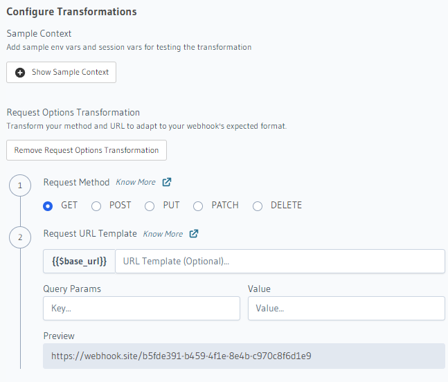This screenshot has width=448, height=382.
Task: Open external link icon next to Request Method
Action: pos(167,182)
